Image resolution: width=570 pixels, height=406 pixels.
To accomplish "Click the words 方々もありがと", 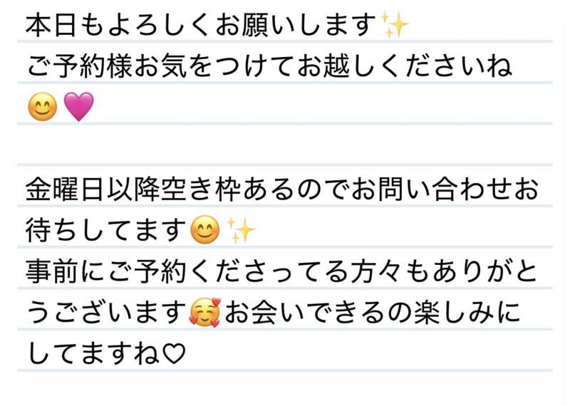I will point(444,271).
